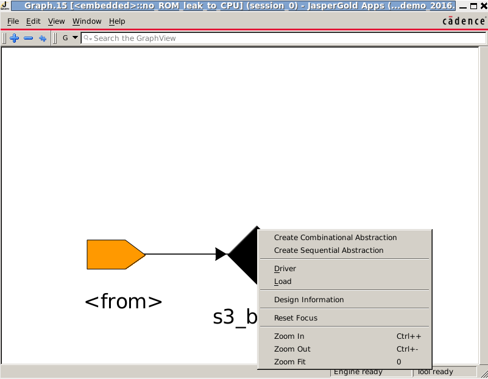Viewport: 488px width, 379px height.
Task: Click the s3_b node label
Action: tap(235, 318)
